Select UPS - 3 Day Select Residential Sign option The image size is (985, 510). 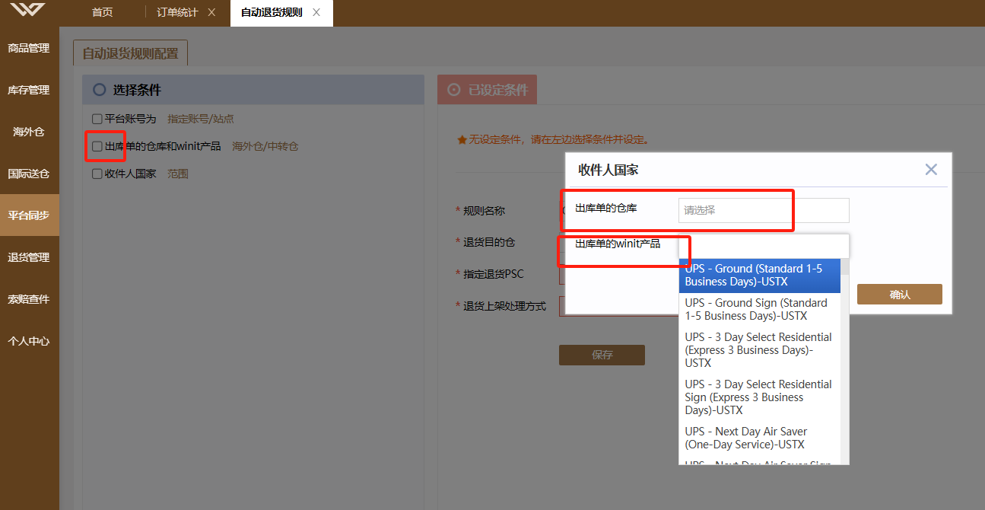point(760,397)
